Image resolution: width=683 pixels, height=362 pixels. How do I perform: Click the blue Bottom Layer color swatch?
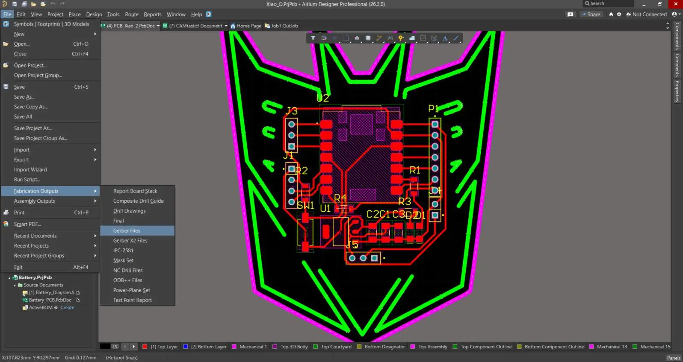point(186,347)
